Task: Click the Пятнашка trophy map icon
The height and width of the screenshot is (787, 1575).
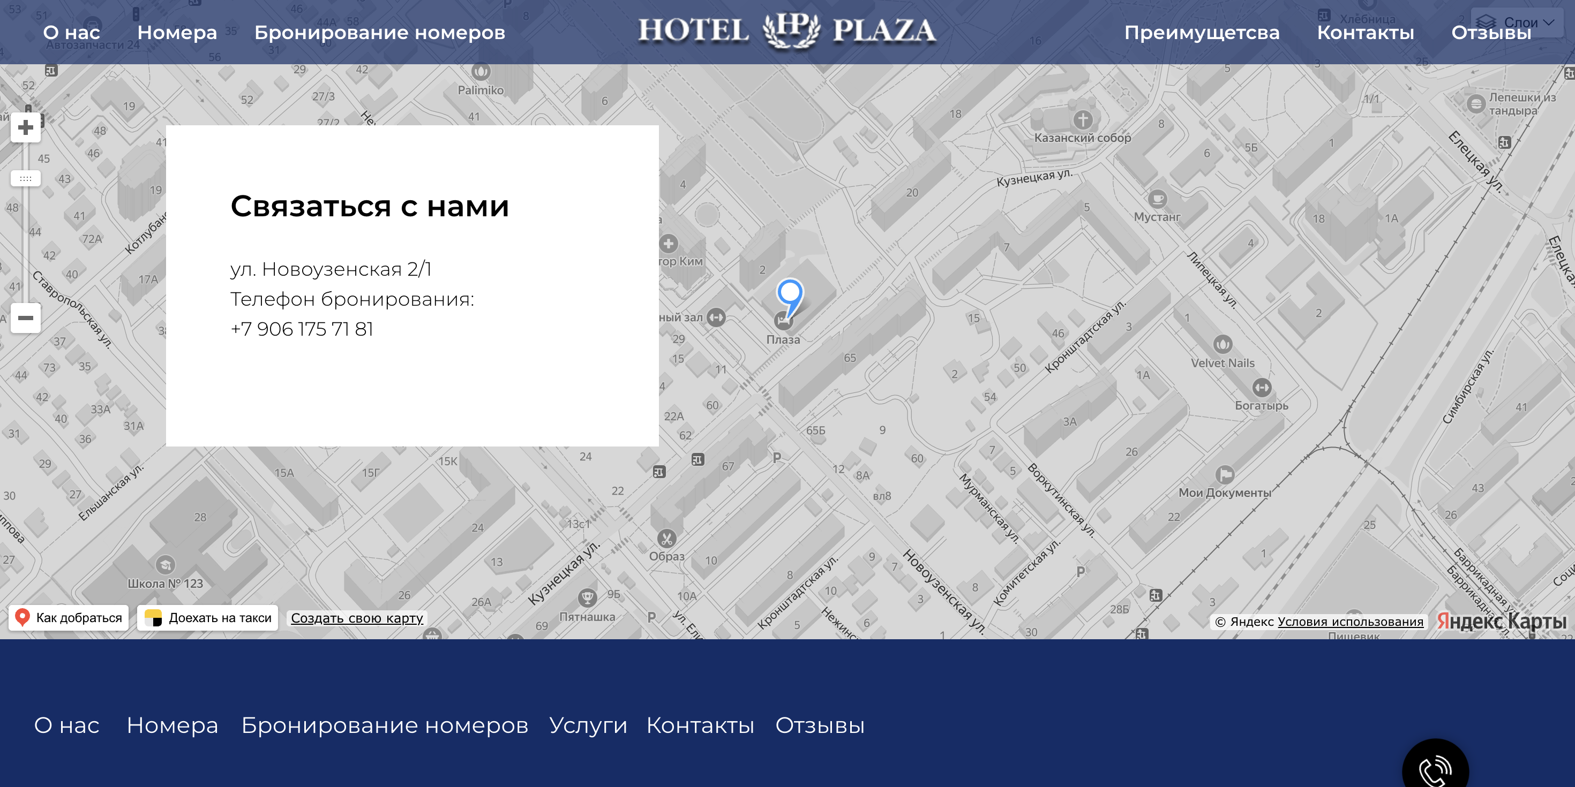Action: pos(587,597)
